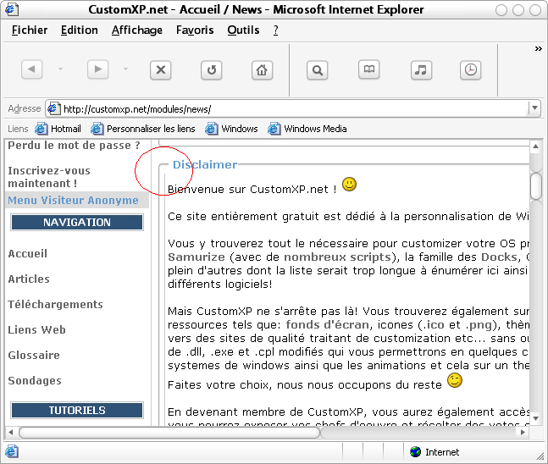548x464 pixels.
Task: Open the address bar dropdown arrow
Action: click(x=534, y=108)
